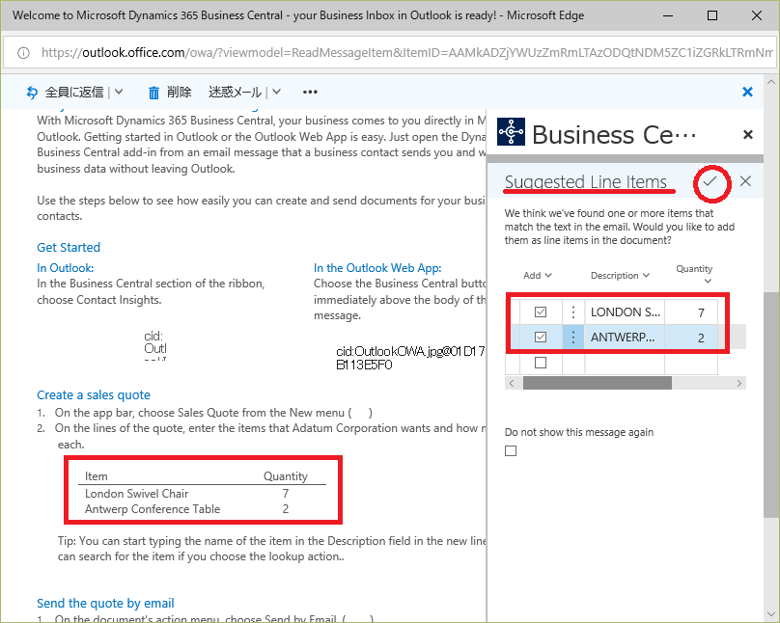Click the Suggested Line Items title

click(x=586, y=181)
